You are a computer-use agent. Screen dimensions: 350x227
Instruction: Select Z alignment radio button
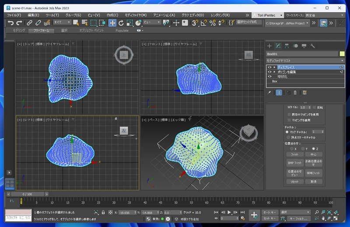coord(313,148)
